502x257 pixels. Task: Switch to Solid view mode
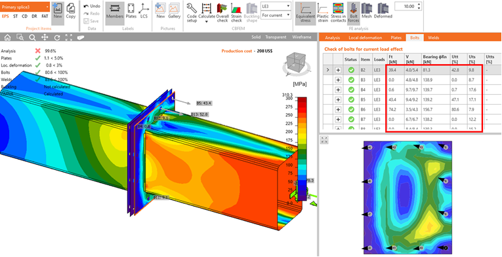256,37
